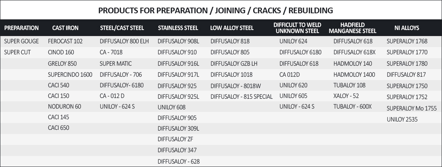Click Superaloy Mo 1755 product
The width and height of the screenshot is (442, 167).
(x=412, y=108)
